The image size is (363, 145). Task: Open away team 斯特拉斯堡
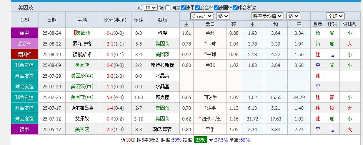click(163, 65)
